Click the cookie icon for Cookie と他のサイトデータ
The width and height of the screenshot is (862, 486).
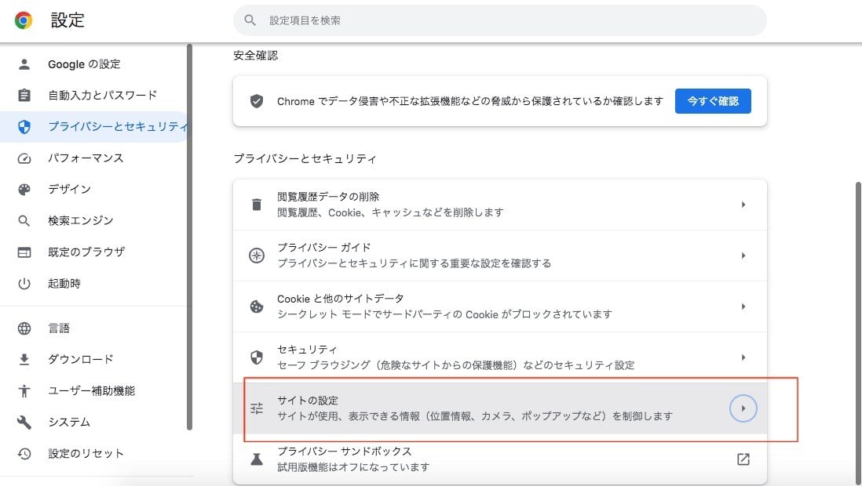pos(257,307)
